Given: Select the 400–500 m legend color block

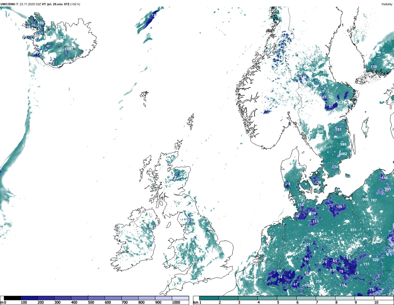Looking at the screenshot, I should [x=79, y=298].
